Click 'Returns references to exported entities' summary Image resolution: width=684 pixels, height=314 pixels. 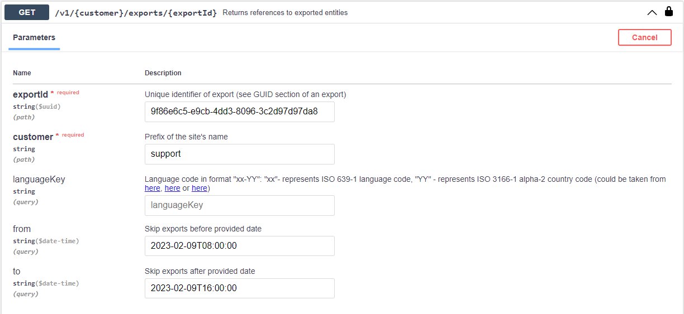coord(285,12)
